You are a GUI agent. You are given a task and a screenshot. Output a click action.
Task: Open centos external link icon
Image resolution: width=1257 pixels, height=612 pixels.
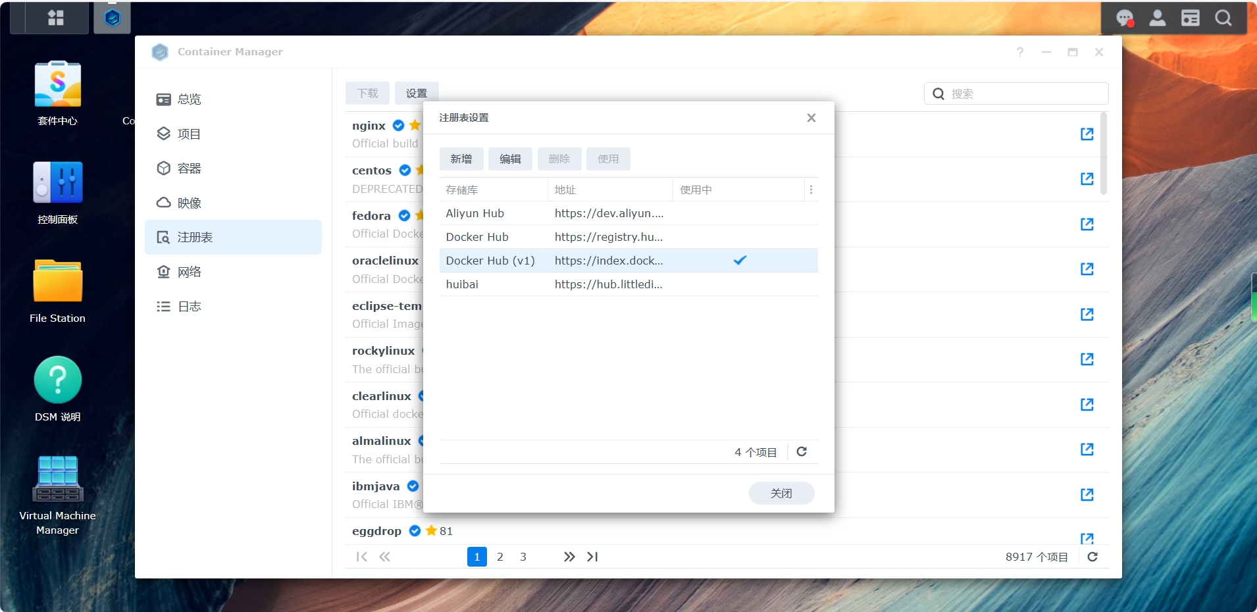[x=1087, y=179]
